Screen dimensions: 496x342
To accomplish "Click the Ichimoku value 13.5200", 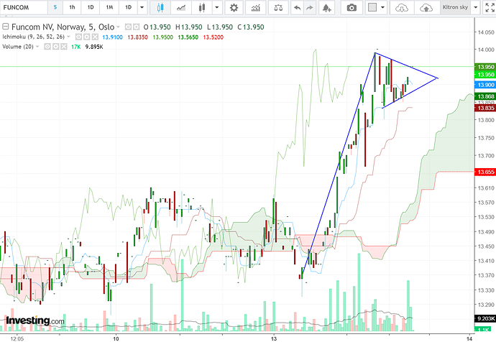I will (x=213, y=37).
